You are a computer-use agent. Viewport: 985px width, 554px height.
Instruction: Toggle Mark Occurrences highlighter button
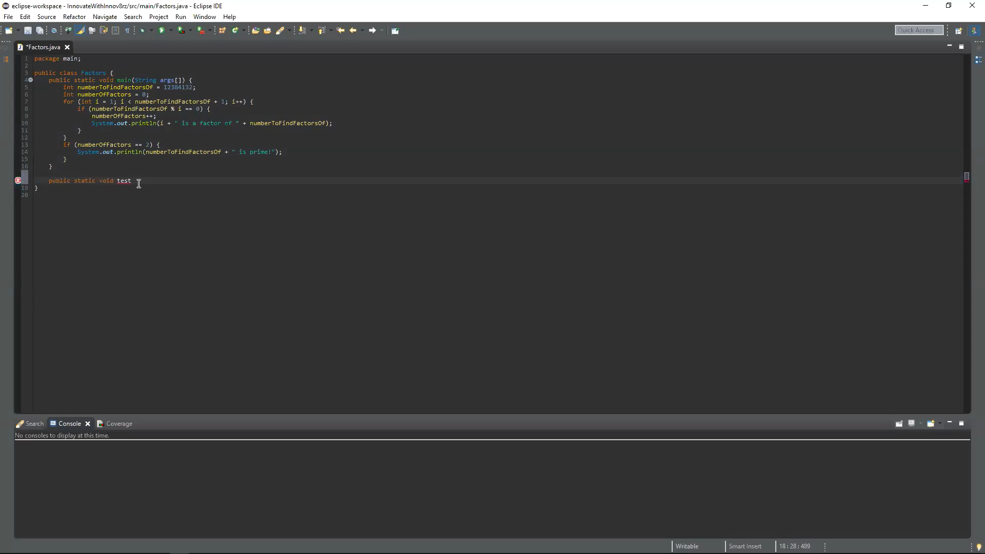(x=81, y=31)
